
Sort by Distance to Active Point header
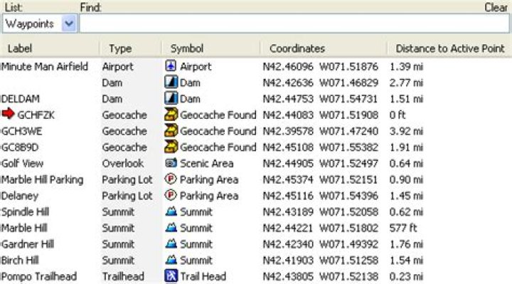click(x=450, y=48)
